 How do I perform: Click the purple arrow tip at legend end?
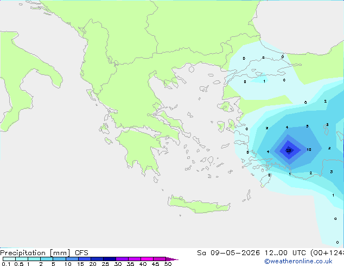coord(172,259)
